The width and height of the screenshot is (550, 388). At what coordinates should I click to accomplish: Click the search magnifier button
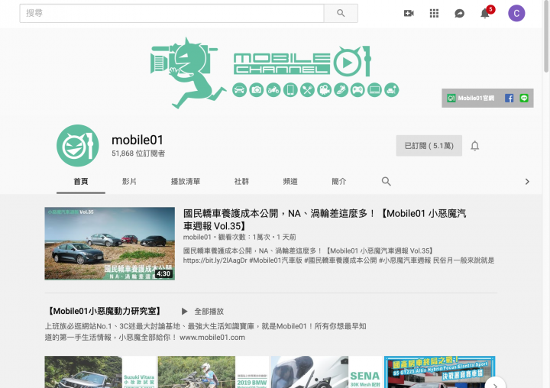point(341,13)
